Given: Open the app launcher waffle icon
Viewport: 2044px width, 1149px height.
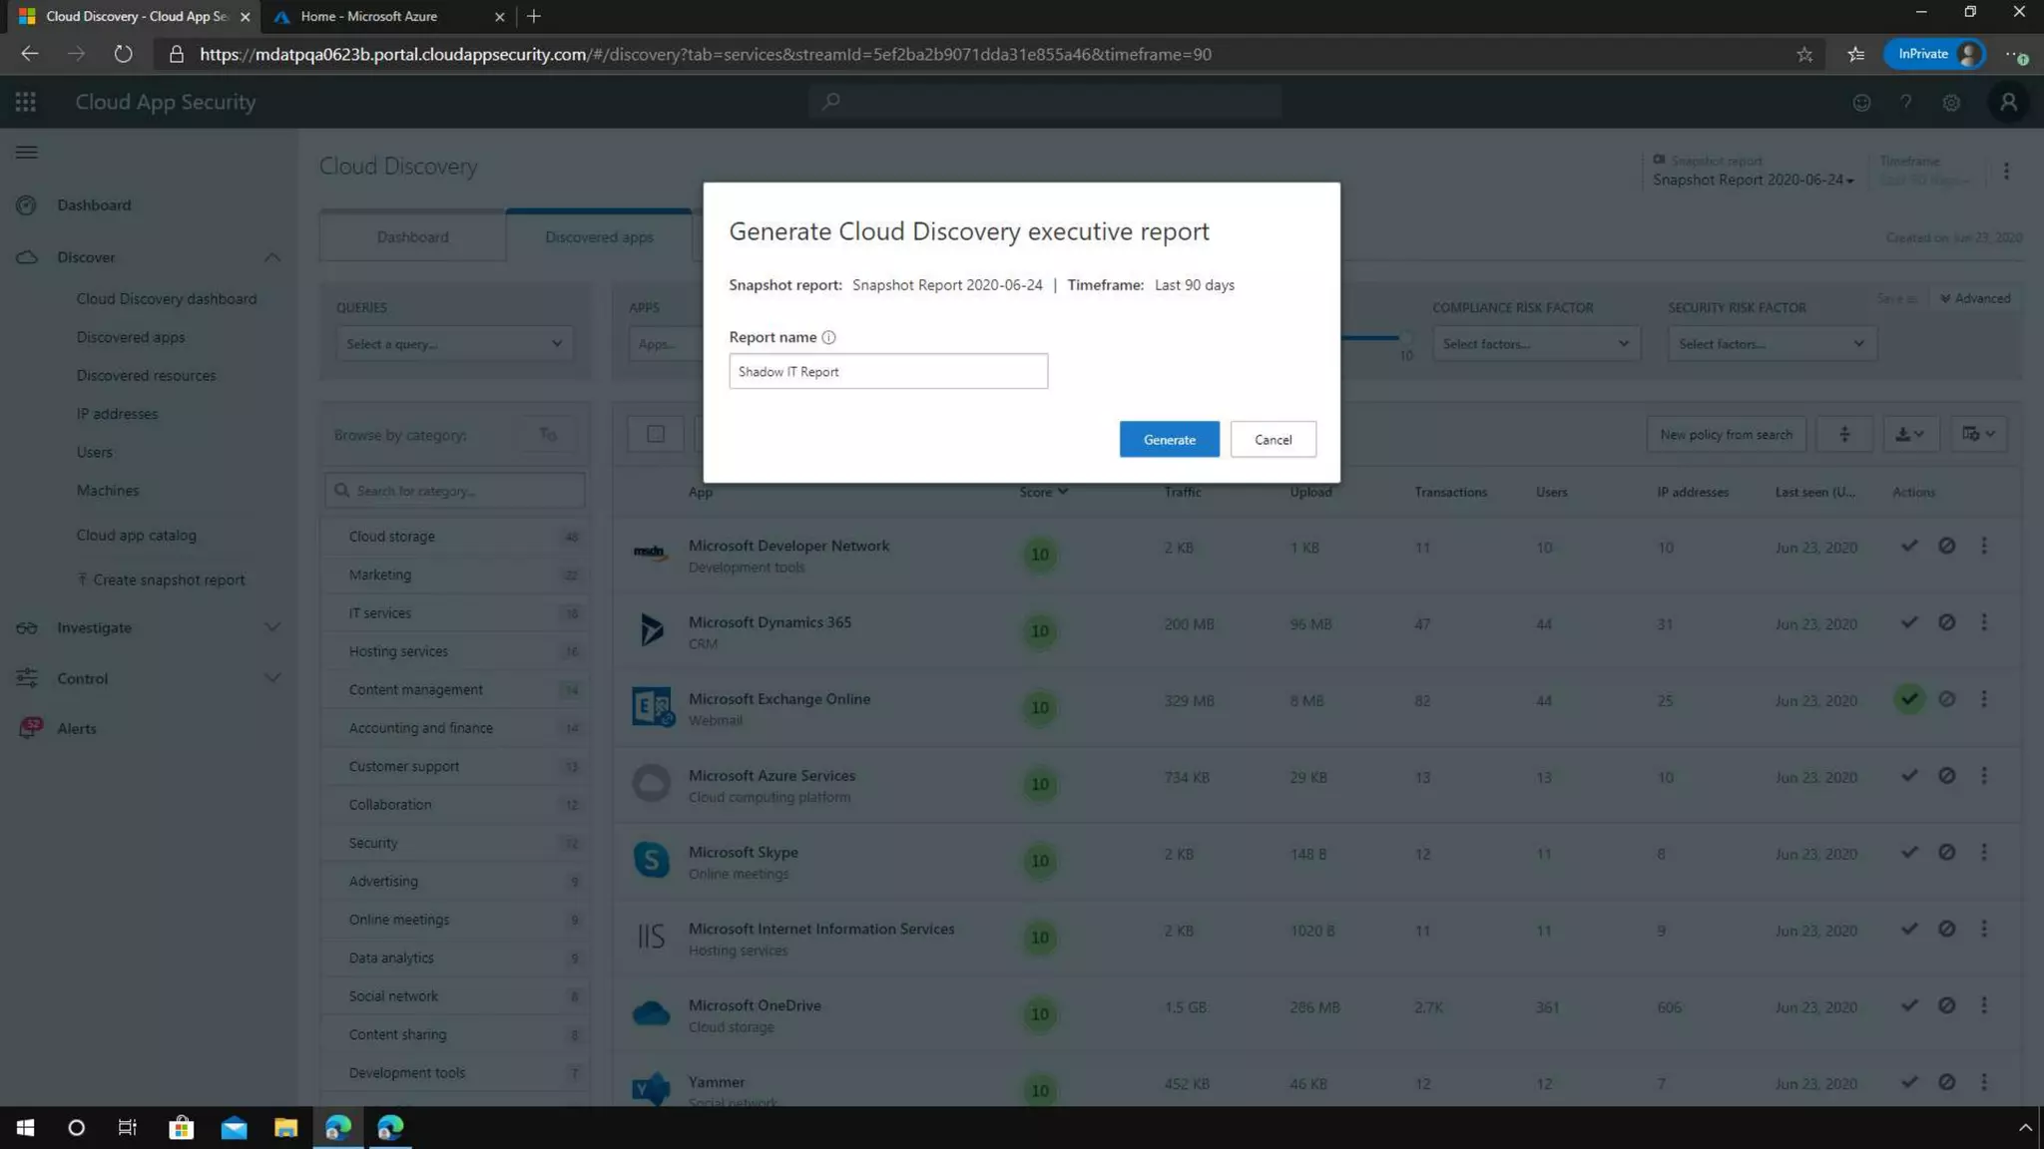Looking at the screenshot, I should pos(26,102).
